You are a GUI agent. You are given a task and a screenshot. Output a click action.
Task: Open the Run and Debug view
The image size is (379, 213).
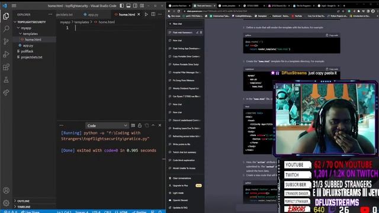click(6, 54)
